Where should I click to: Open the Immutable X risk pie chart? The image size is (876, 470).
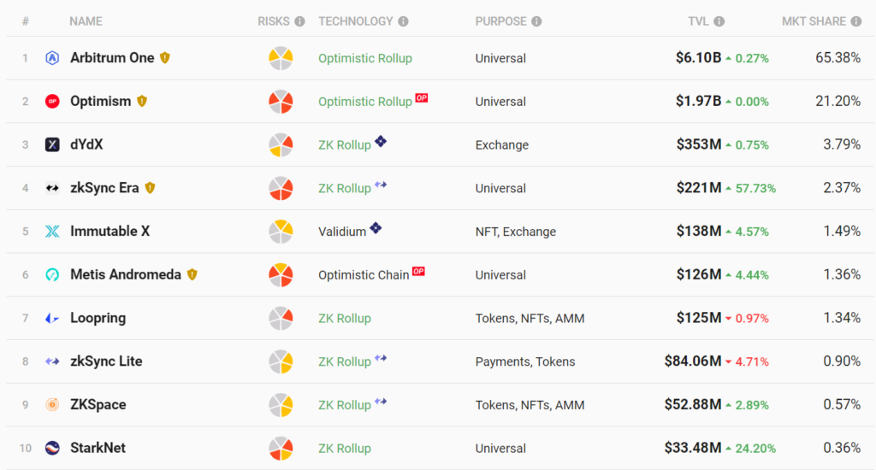(x=281, y=232)
